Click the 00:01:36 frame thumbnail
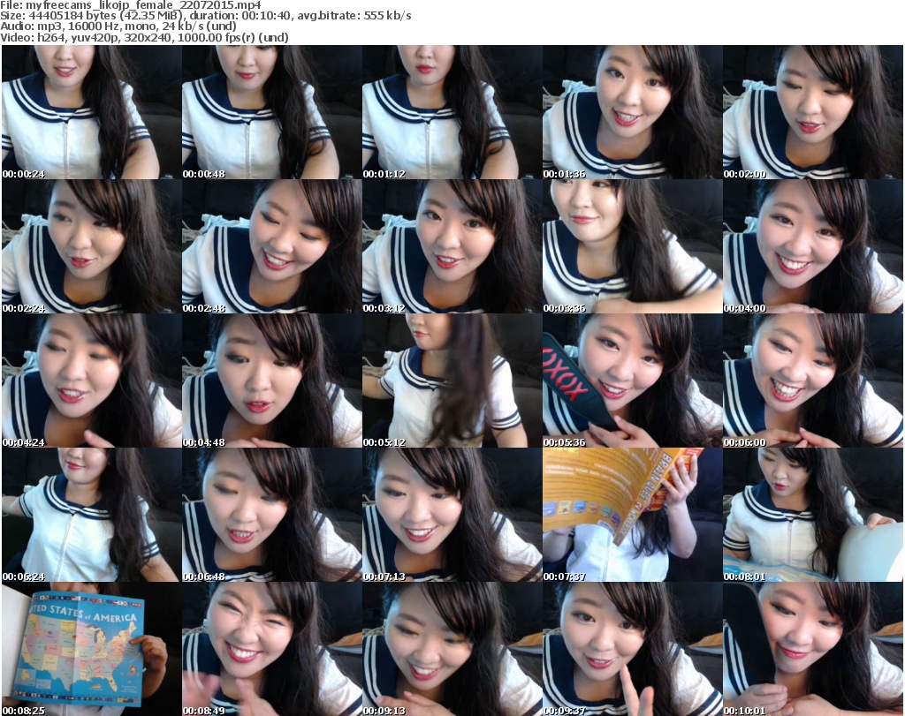 632,112
